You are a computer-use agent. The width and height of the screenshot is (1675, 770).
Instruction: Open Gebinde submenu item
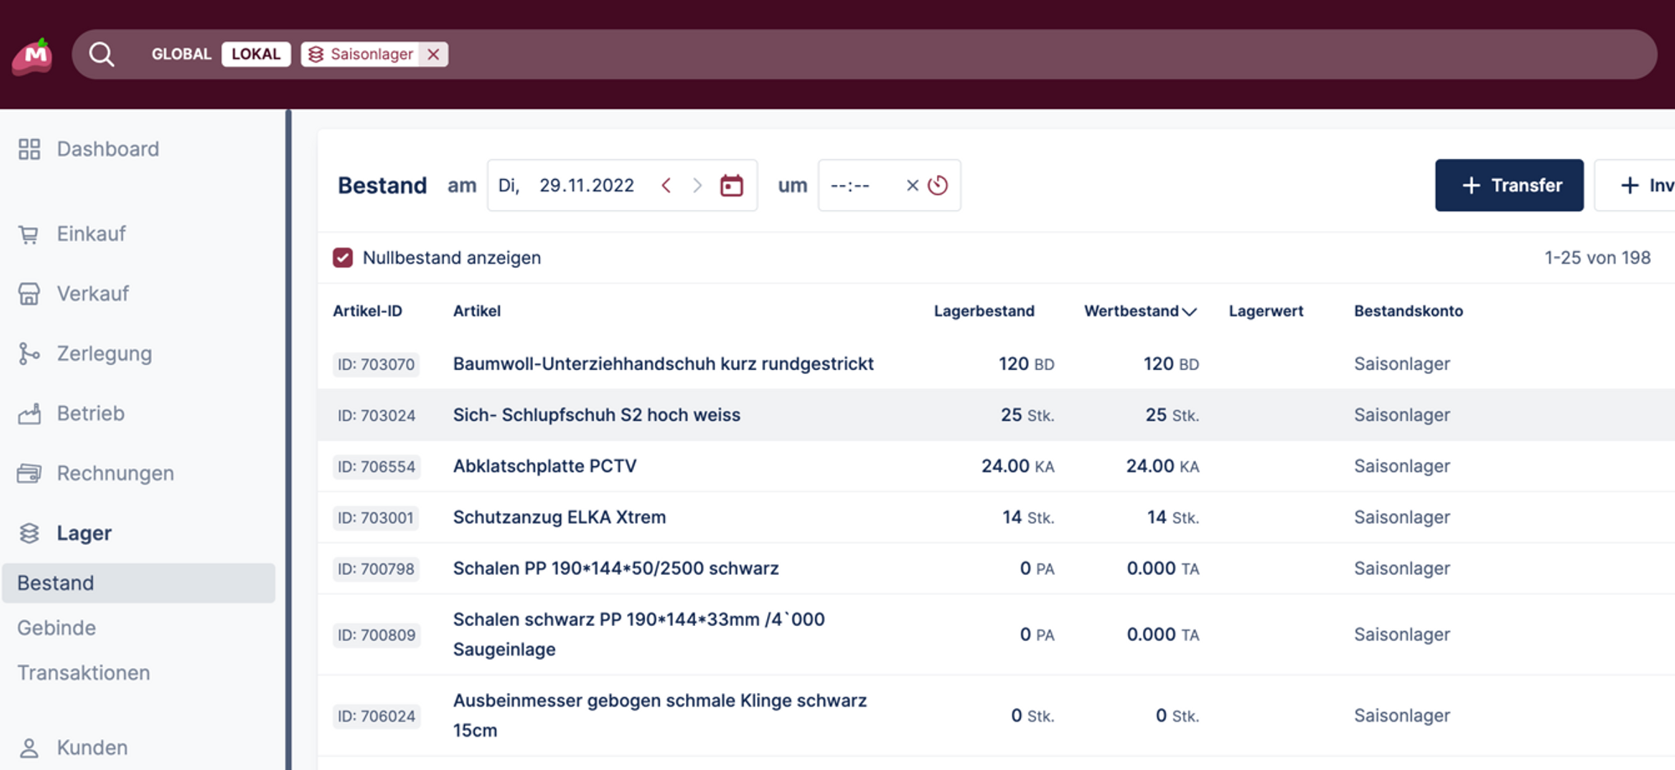57,628
